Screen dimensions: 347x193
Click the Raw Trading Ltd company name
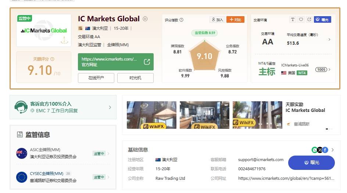pos(170,178)
